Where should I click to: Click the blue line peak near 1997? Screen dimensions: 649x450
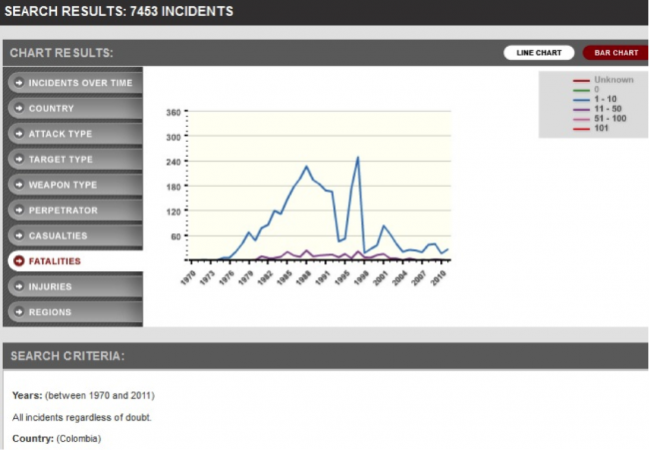(357, 158)
